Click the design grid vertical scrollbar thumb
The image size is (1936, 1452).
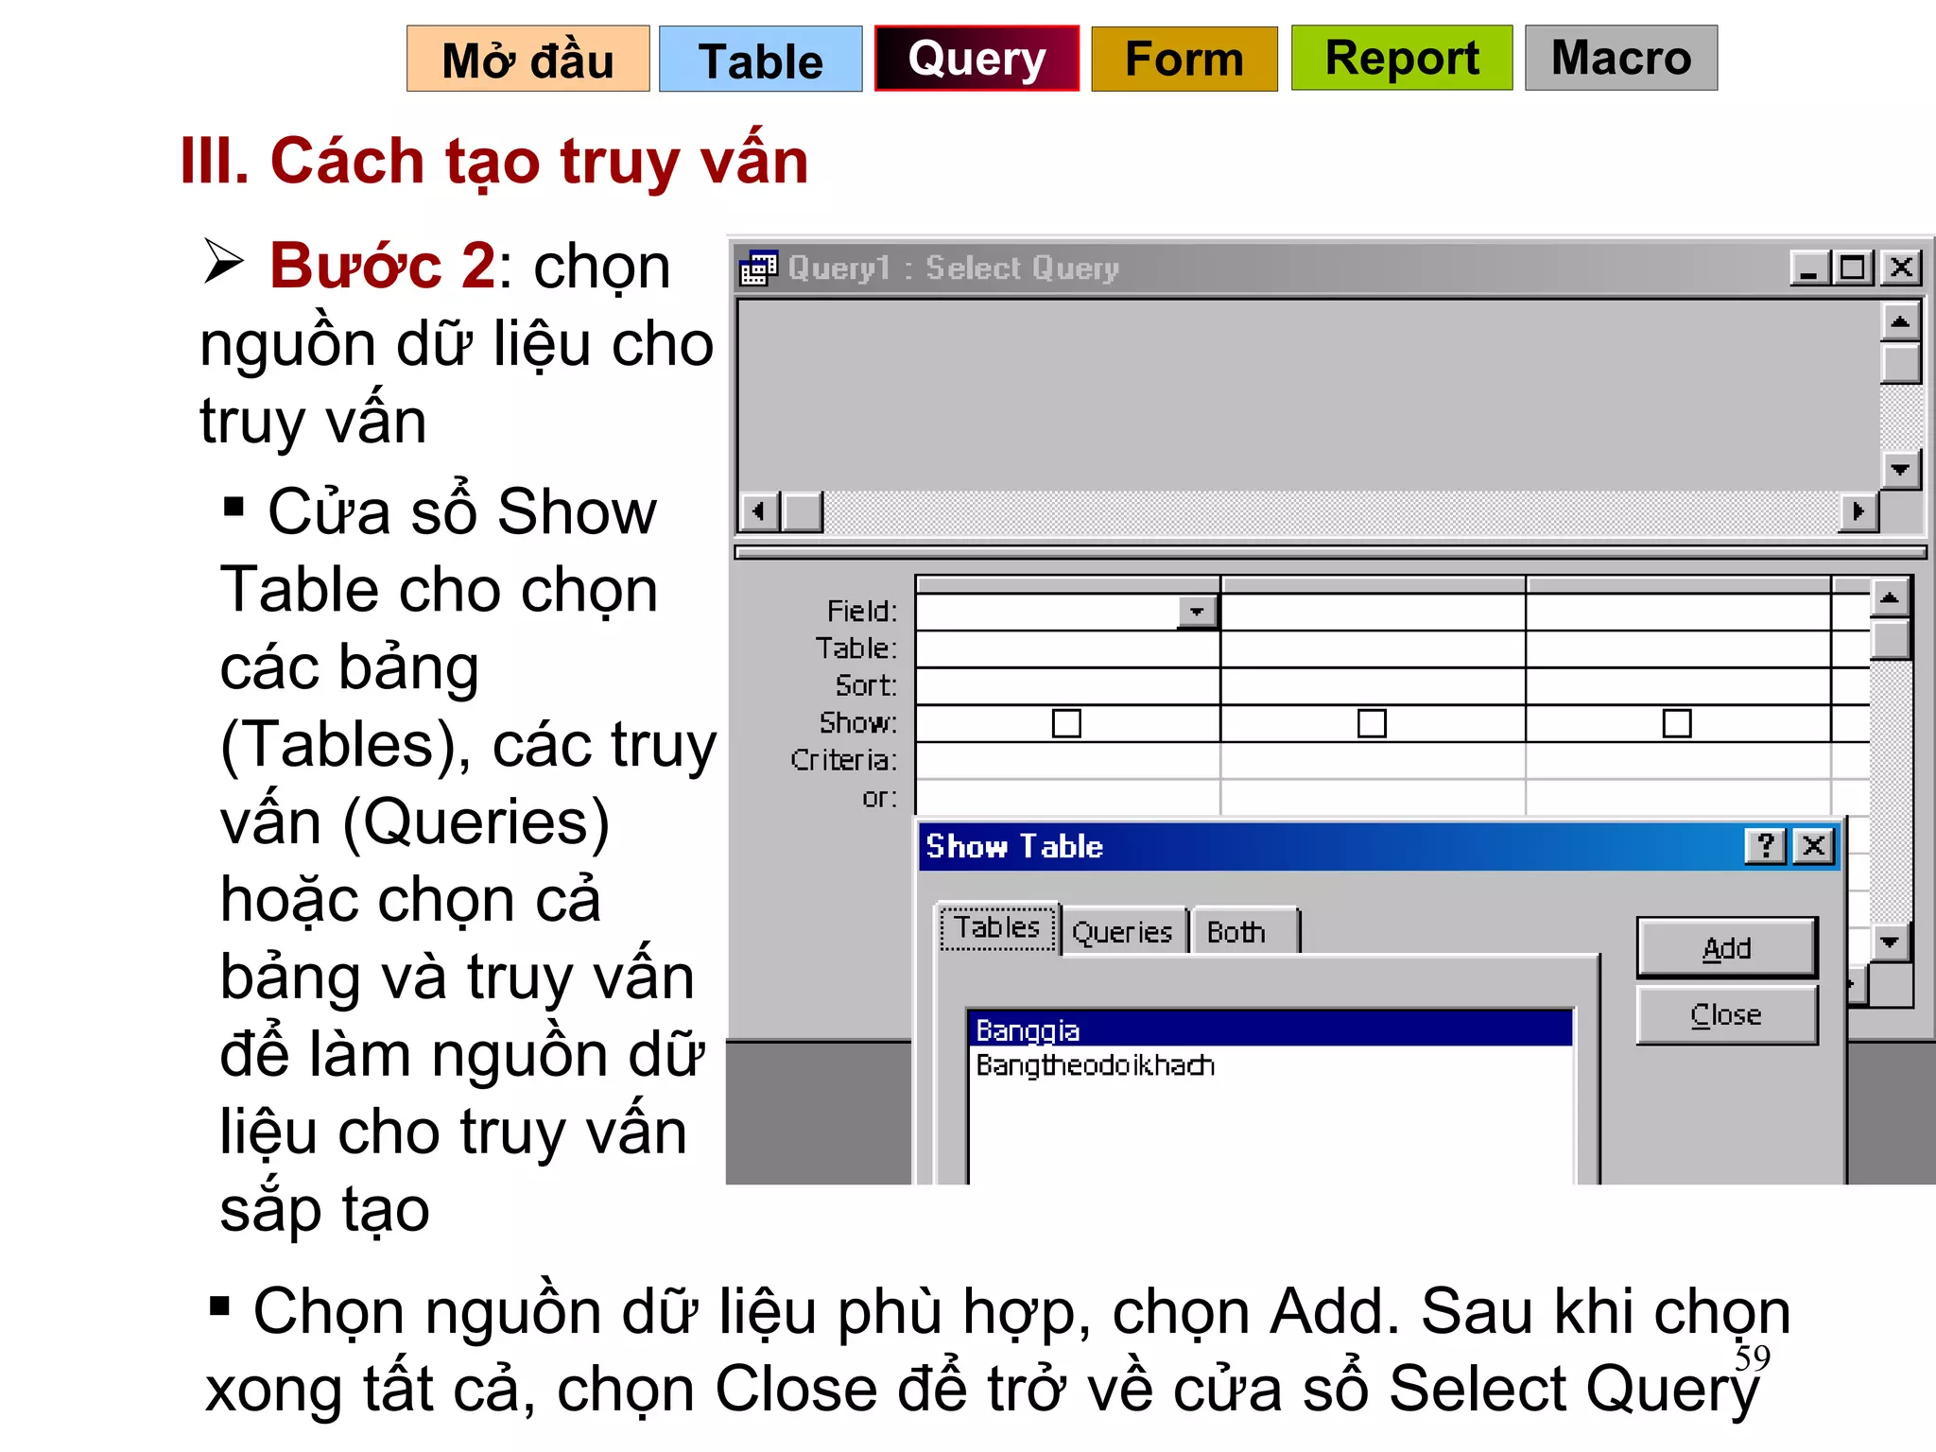pos(1890,639)
